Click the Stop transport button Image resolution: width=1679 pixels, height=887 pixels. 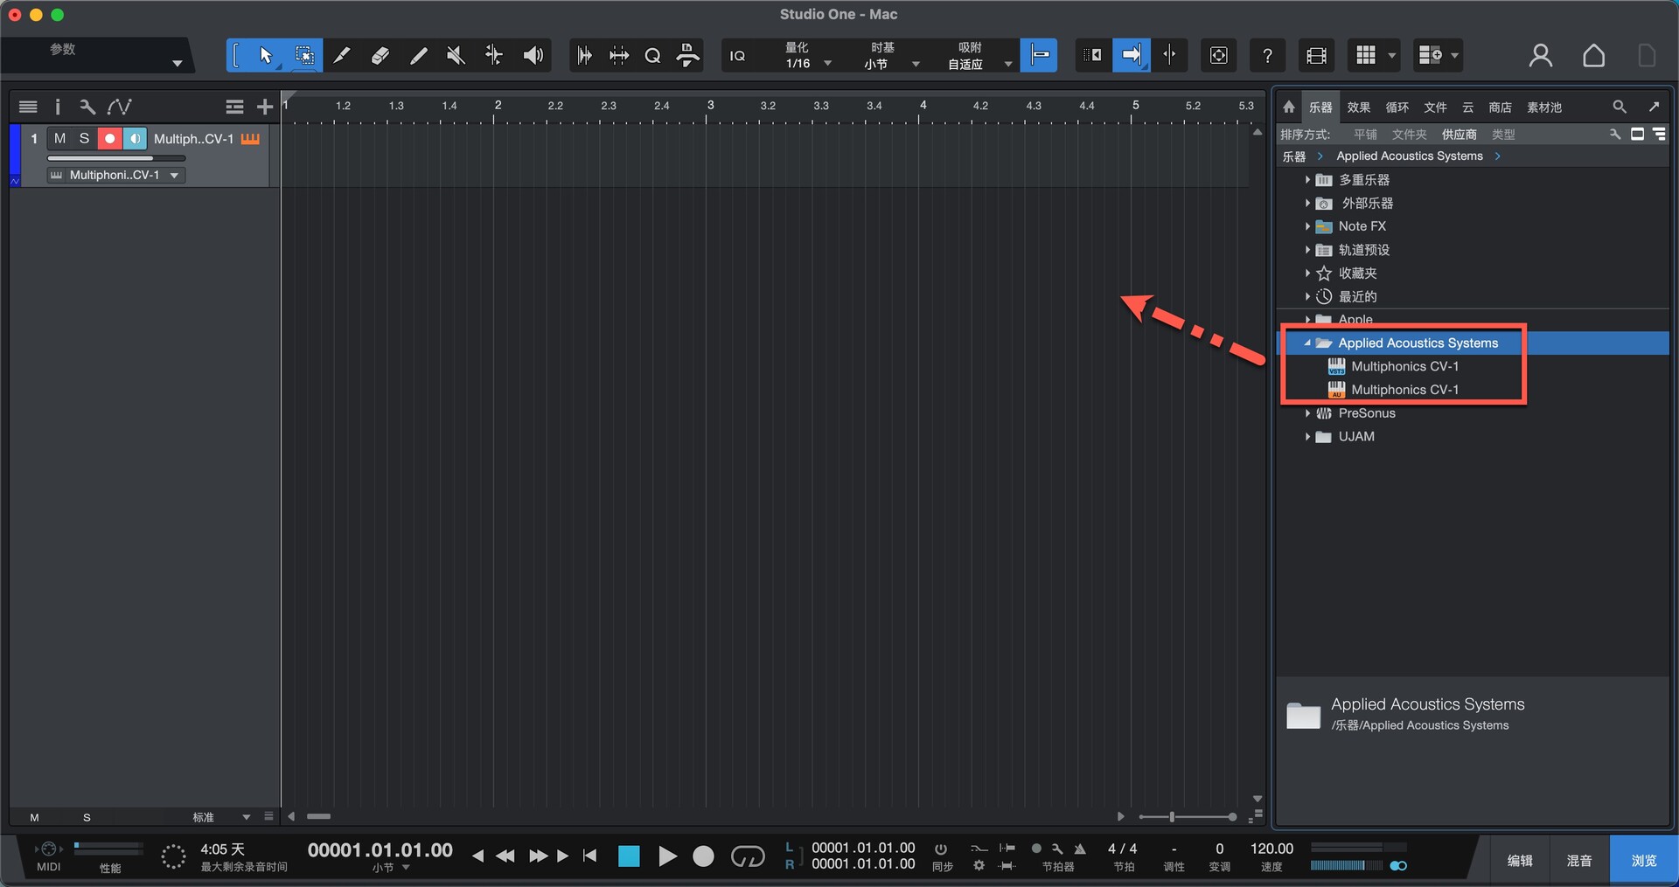point(629,856)
